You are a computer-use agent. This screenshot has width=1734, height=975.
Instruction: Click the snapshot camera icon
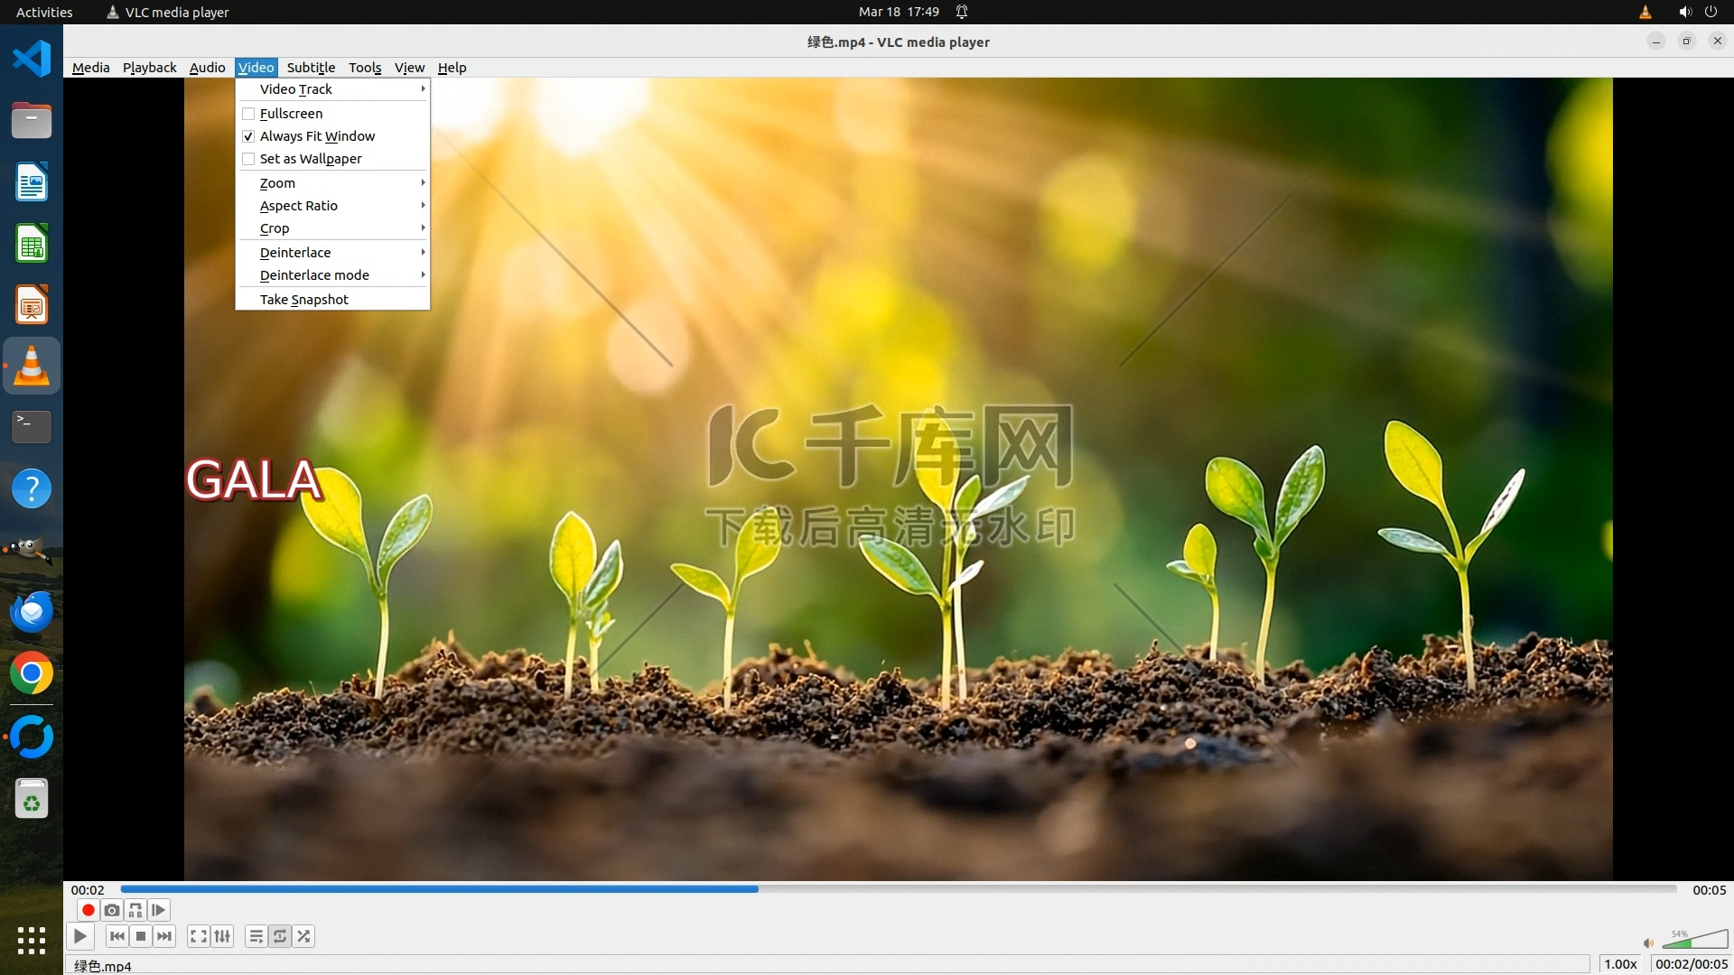(x=112, y=910)
